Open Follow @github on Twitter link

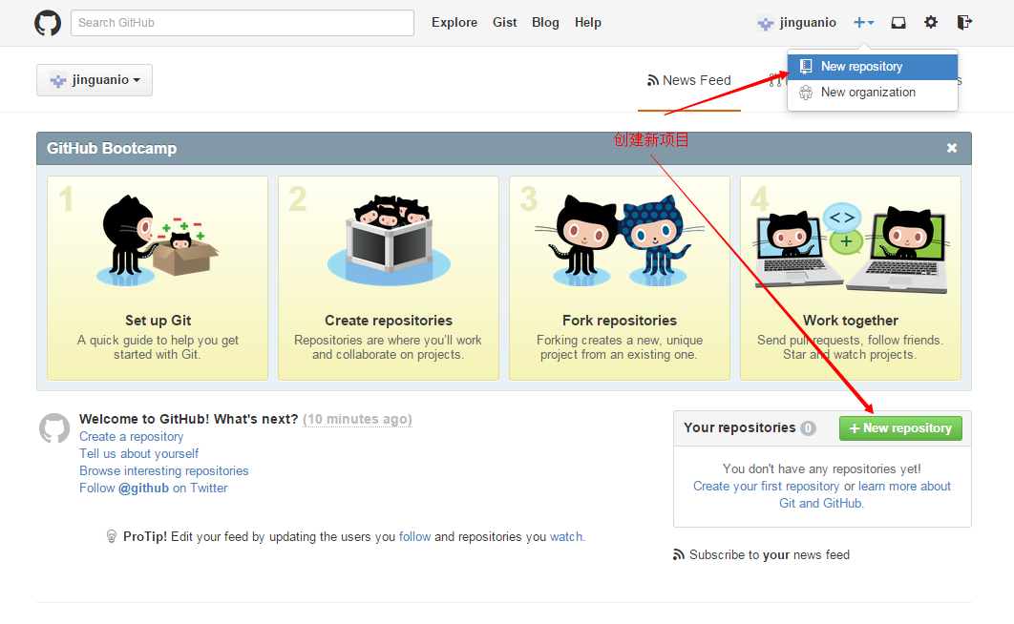154,488
